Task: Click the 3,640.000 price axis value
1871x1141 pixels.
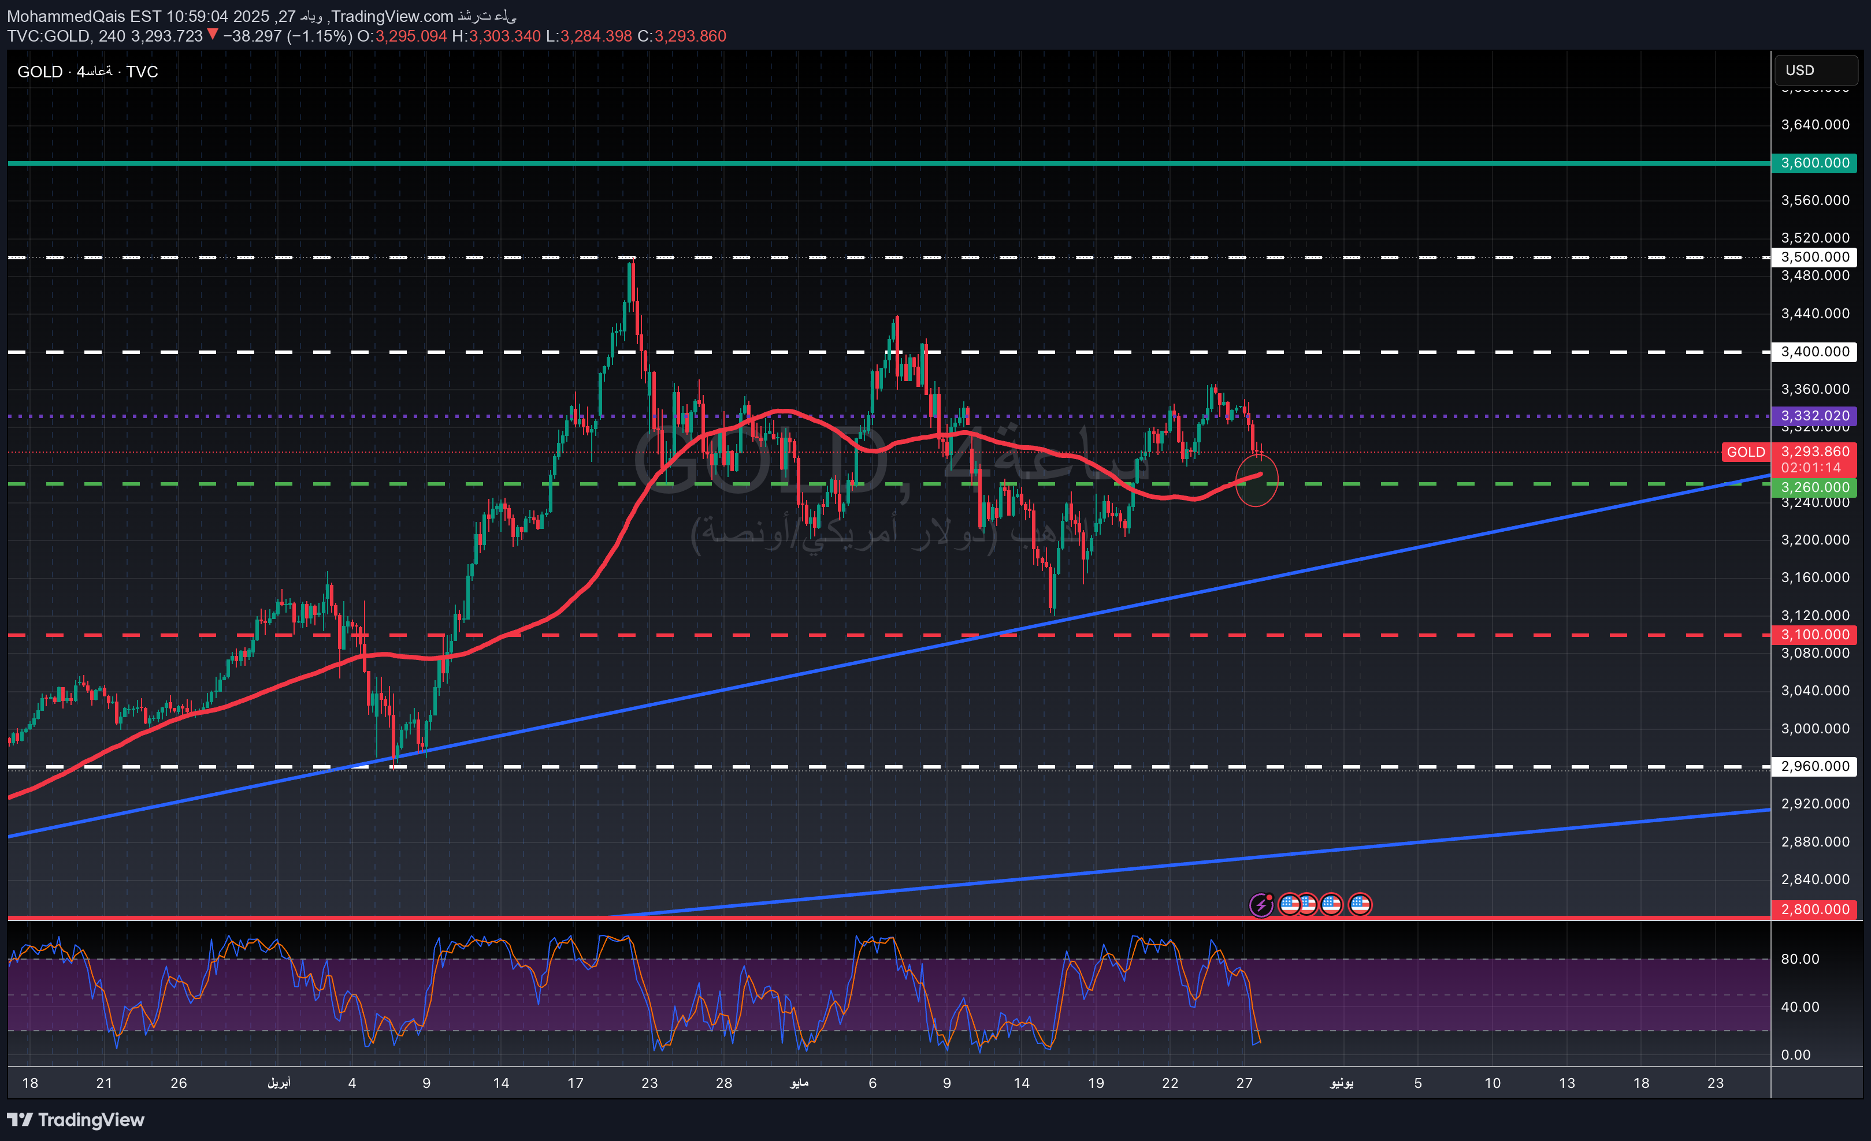Action: point(1816,125)
